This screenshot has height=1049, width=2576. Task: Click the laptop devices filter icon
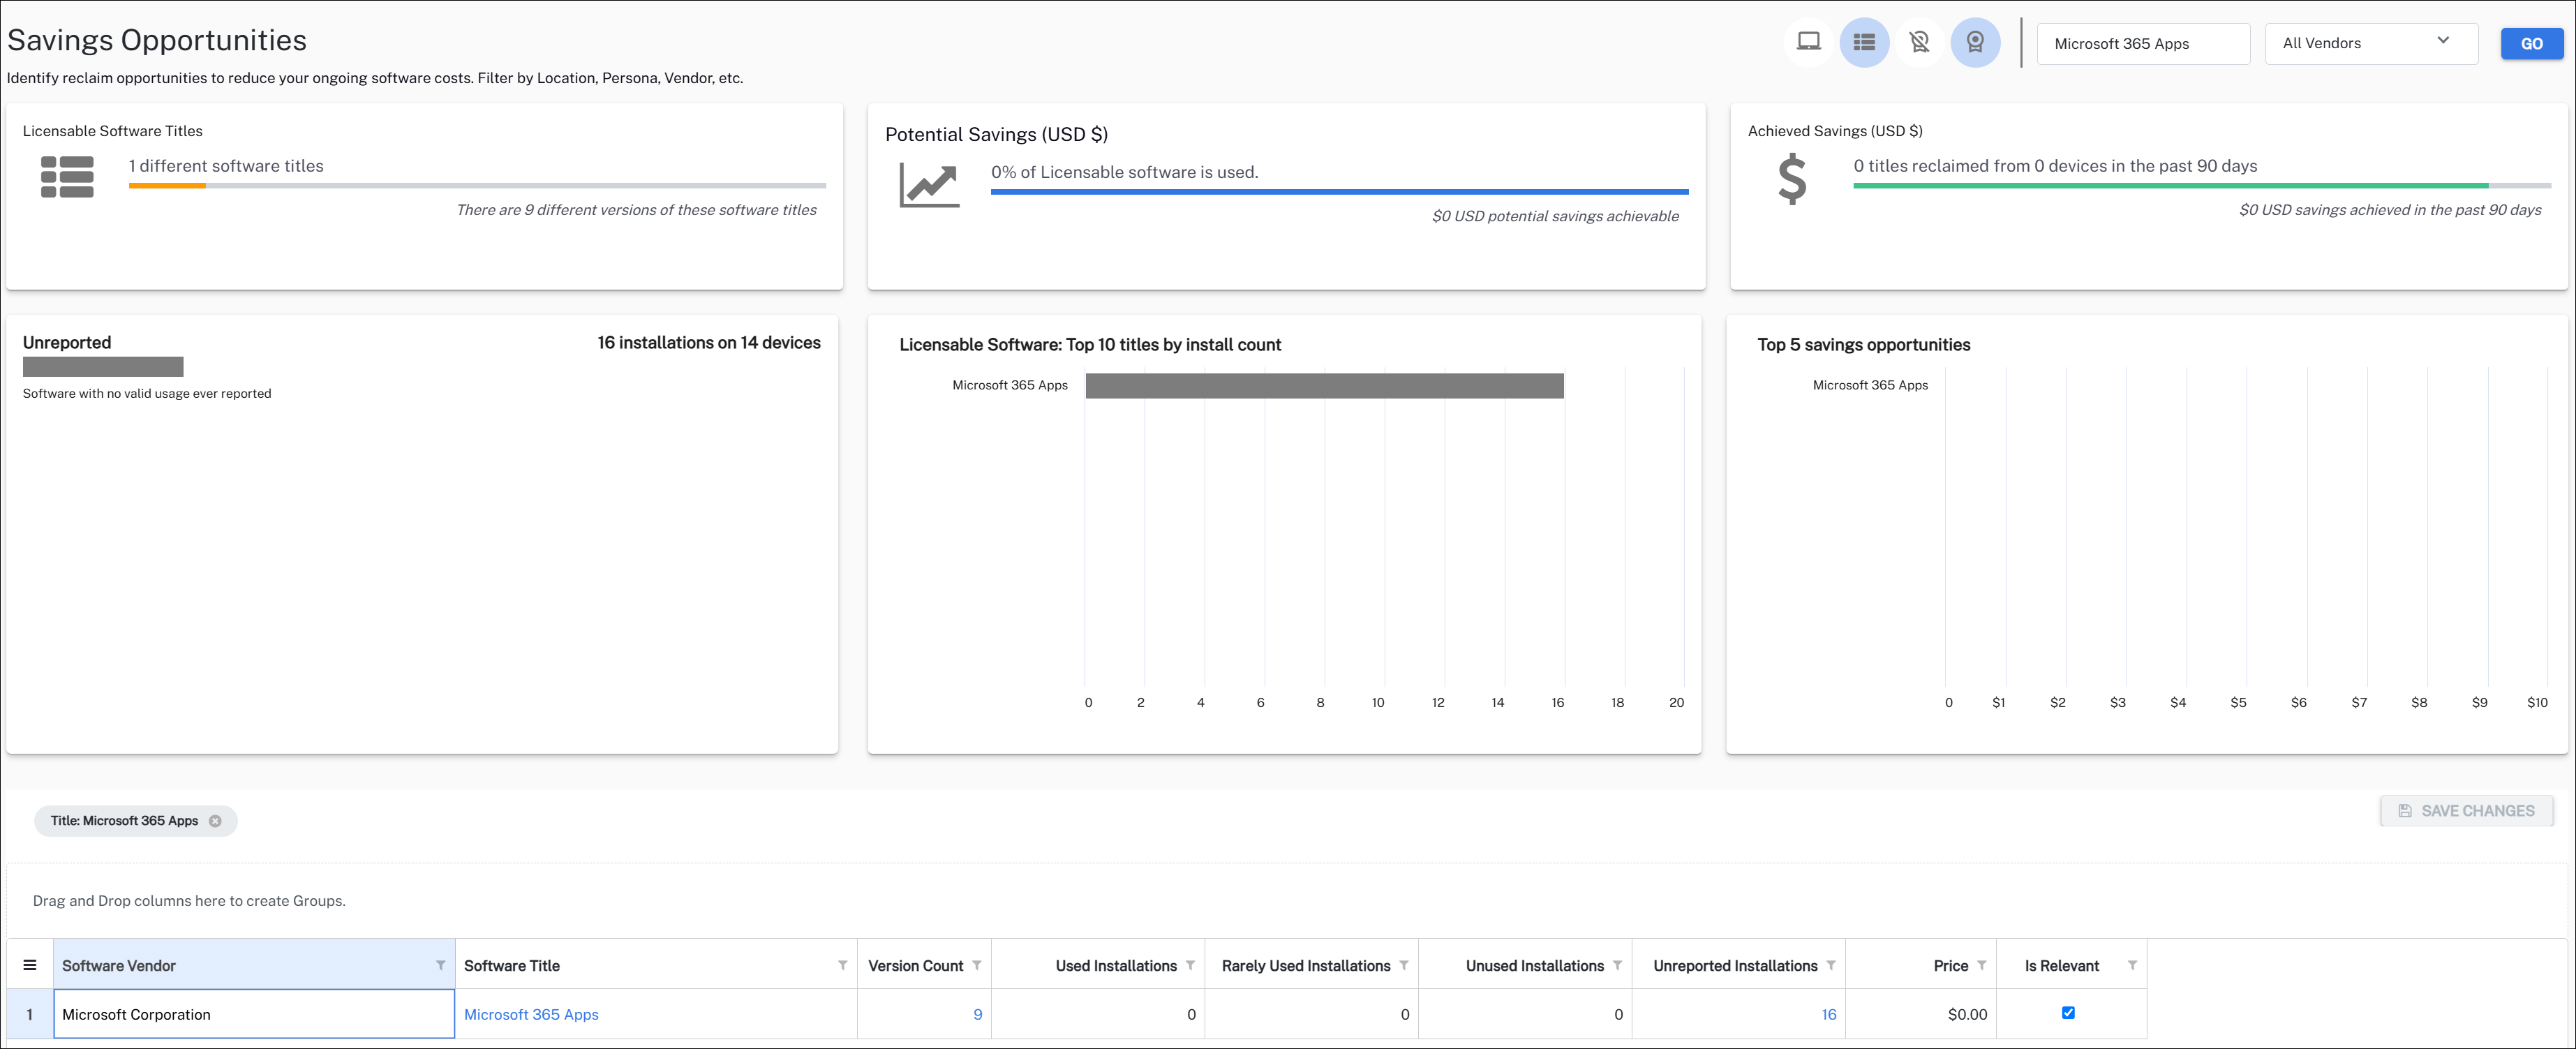(x=1808, y=42)
